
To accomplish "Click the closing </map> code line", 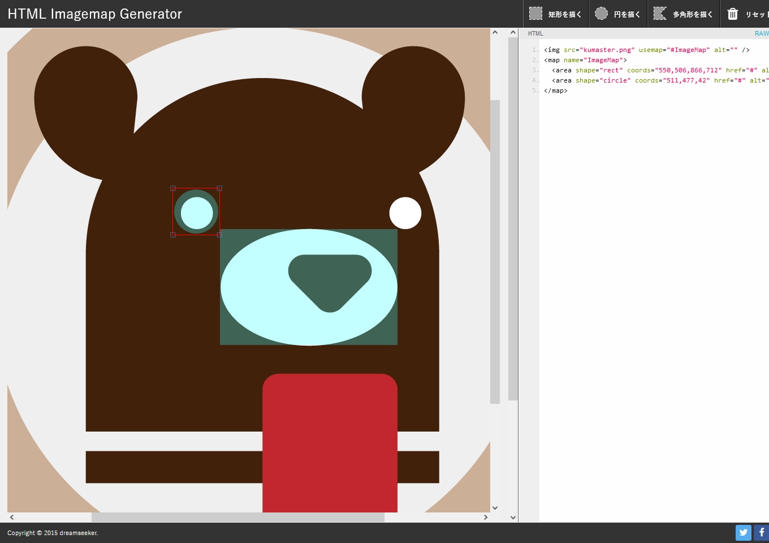I will click(556, 90).
